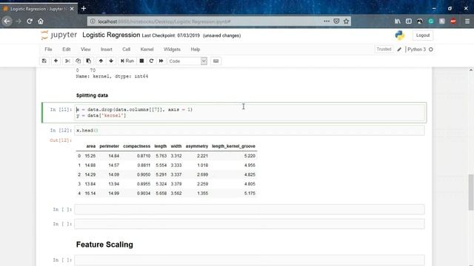
Task: Open the Widgets menu
Action: pyautogui.click(x=172, y=50)
